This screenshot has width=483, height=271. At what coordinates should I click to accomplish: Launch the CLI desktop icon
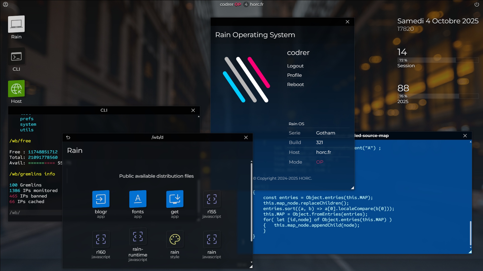[x=16, y=57]
